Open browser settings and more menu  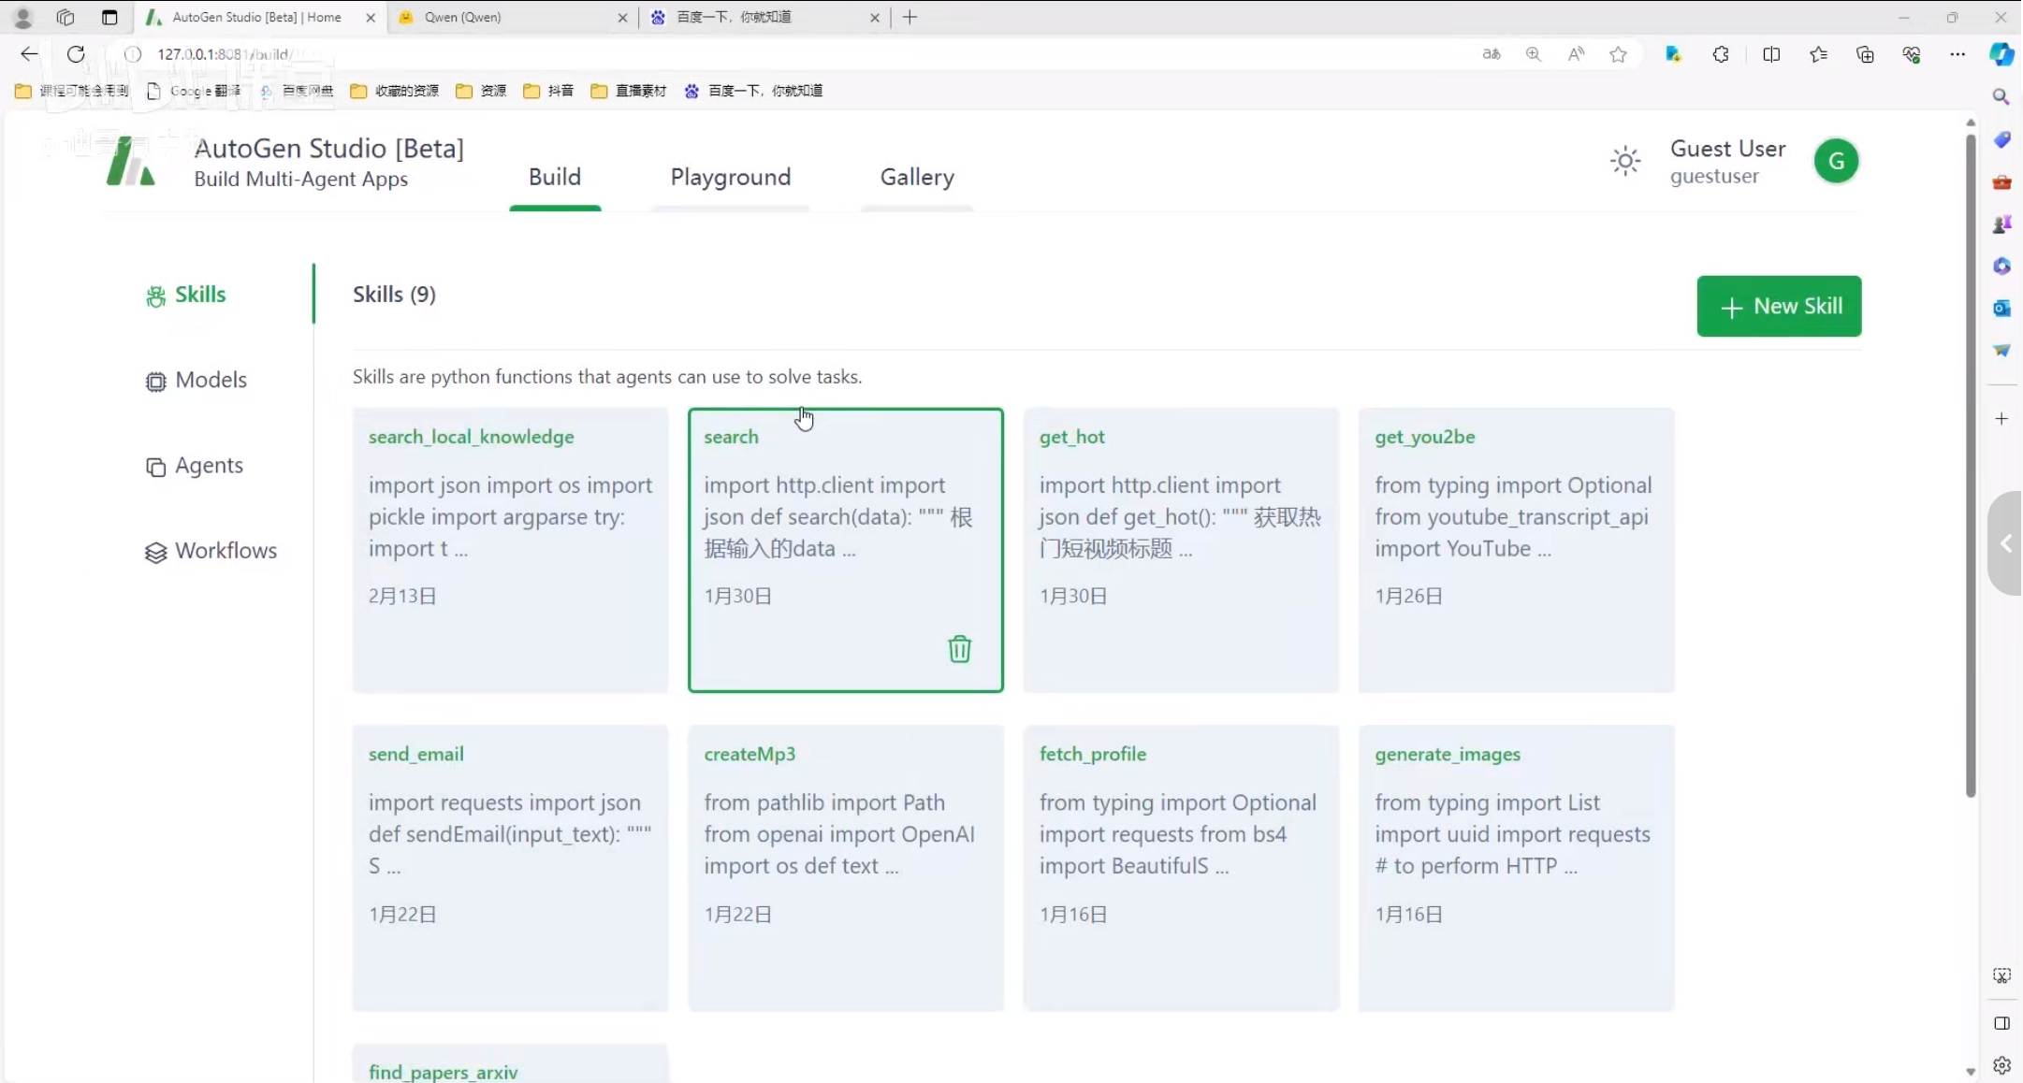coord(1958,54)
